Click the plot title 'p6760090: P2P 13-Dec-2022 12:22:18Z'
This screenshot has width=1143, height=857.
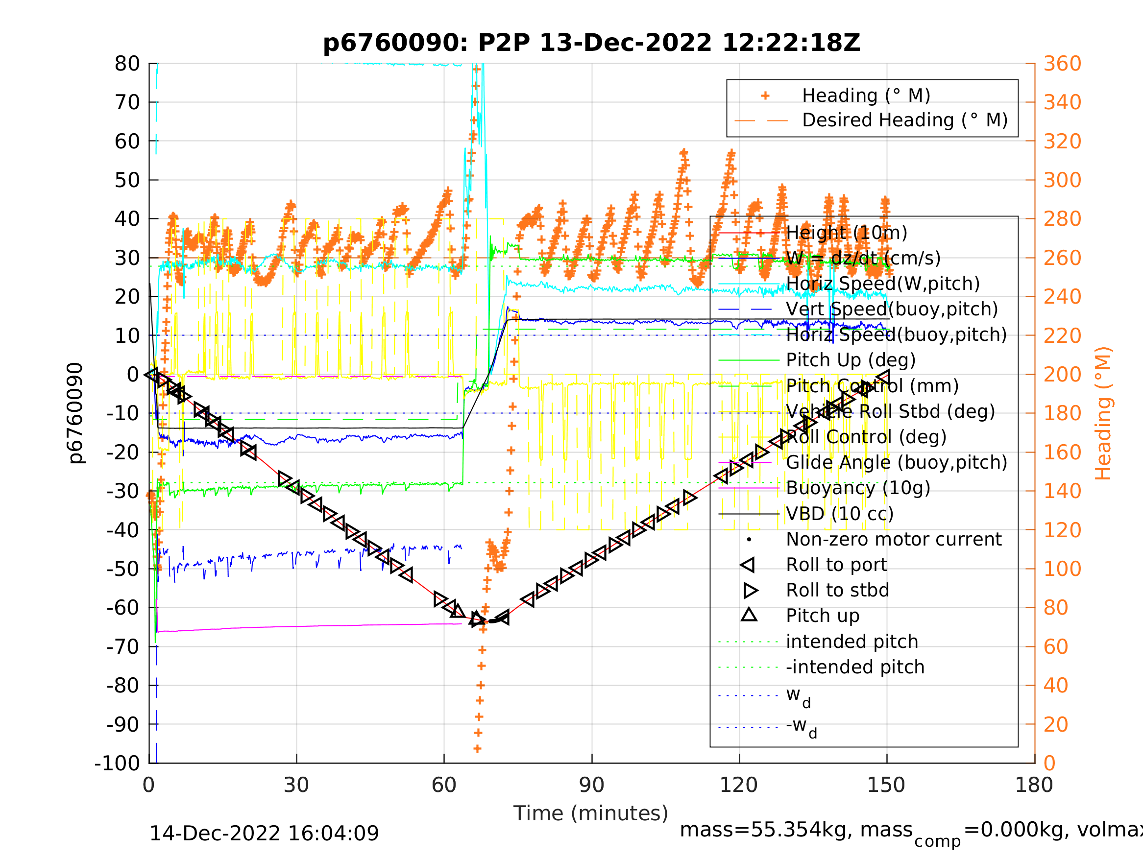592,43
